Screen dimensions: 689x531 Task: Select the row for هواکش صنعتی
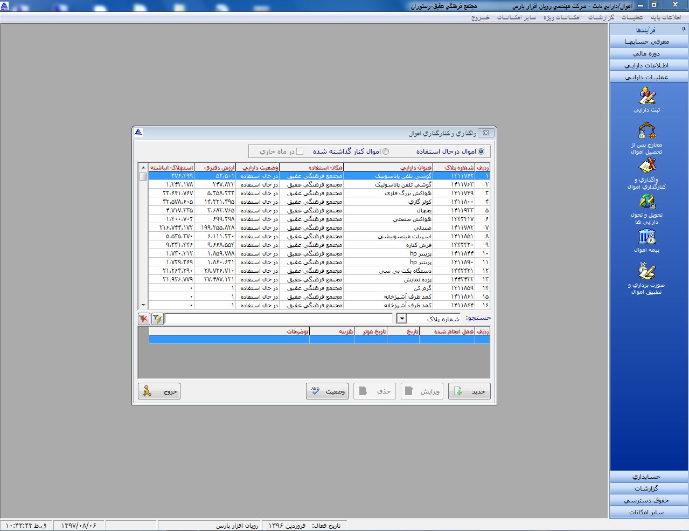(319, 219)
